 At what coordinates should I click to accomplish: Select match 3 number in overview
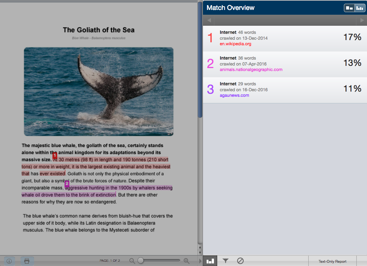click(x=210, y=89)
